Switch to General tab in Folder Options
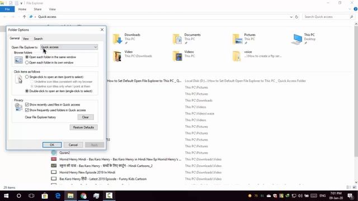The image size is (358, 201). (15, 39)
